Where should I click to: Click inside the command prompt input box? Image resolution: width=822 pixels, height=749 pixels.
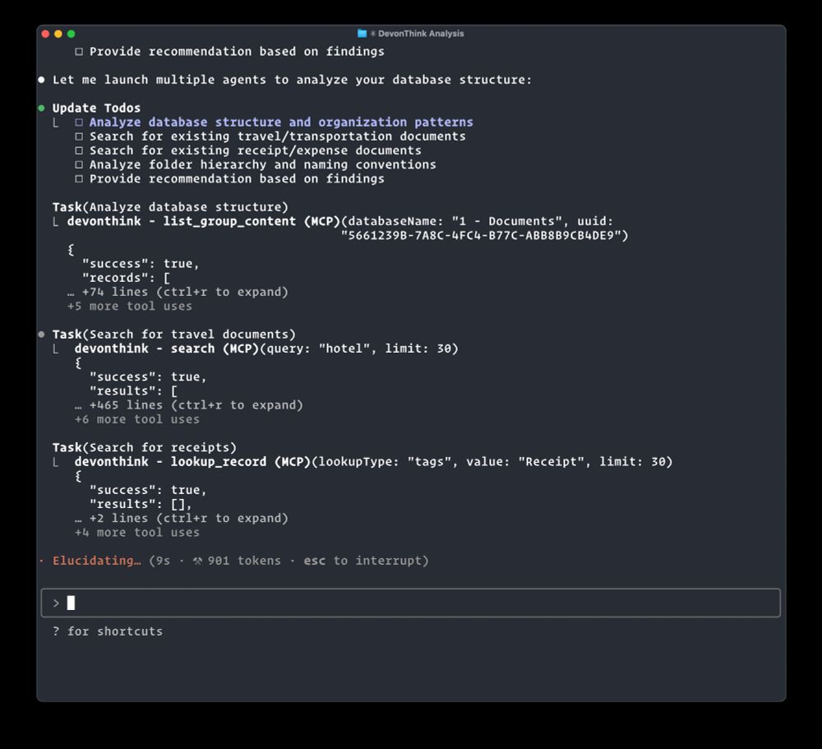pos(410,603)
